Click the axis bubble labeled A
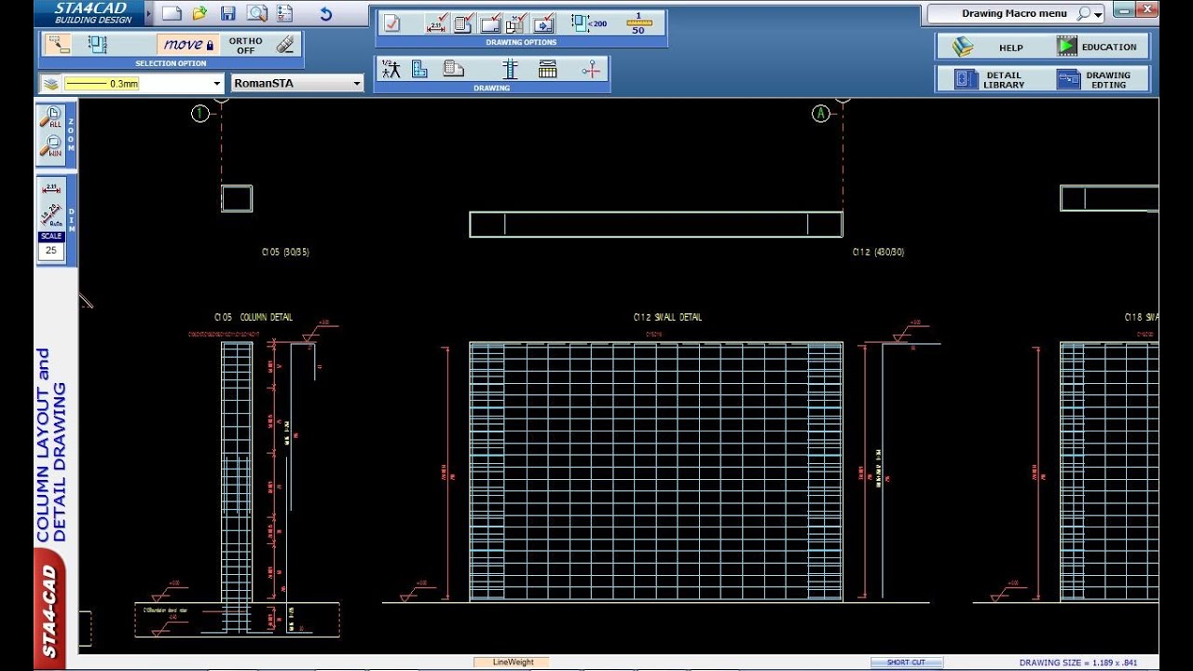Screen dimensions: 1193x671 click(x=820, y=114)
